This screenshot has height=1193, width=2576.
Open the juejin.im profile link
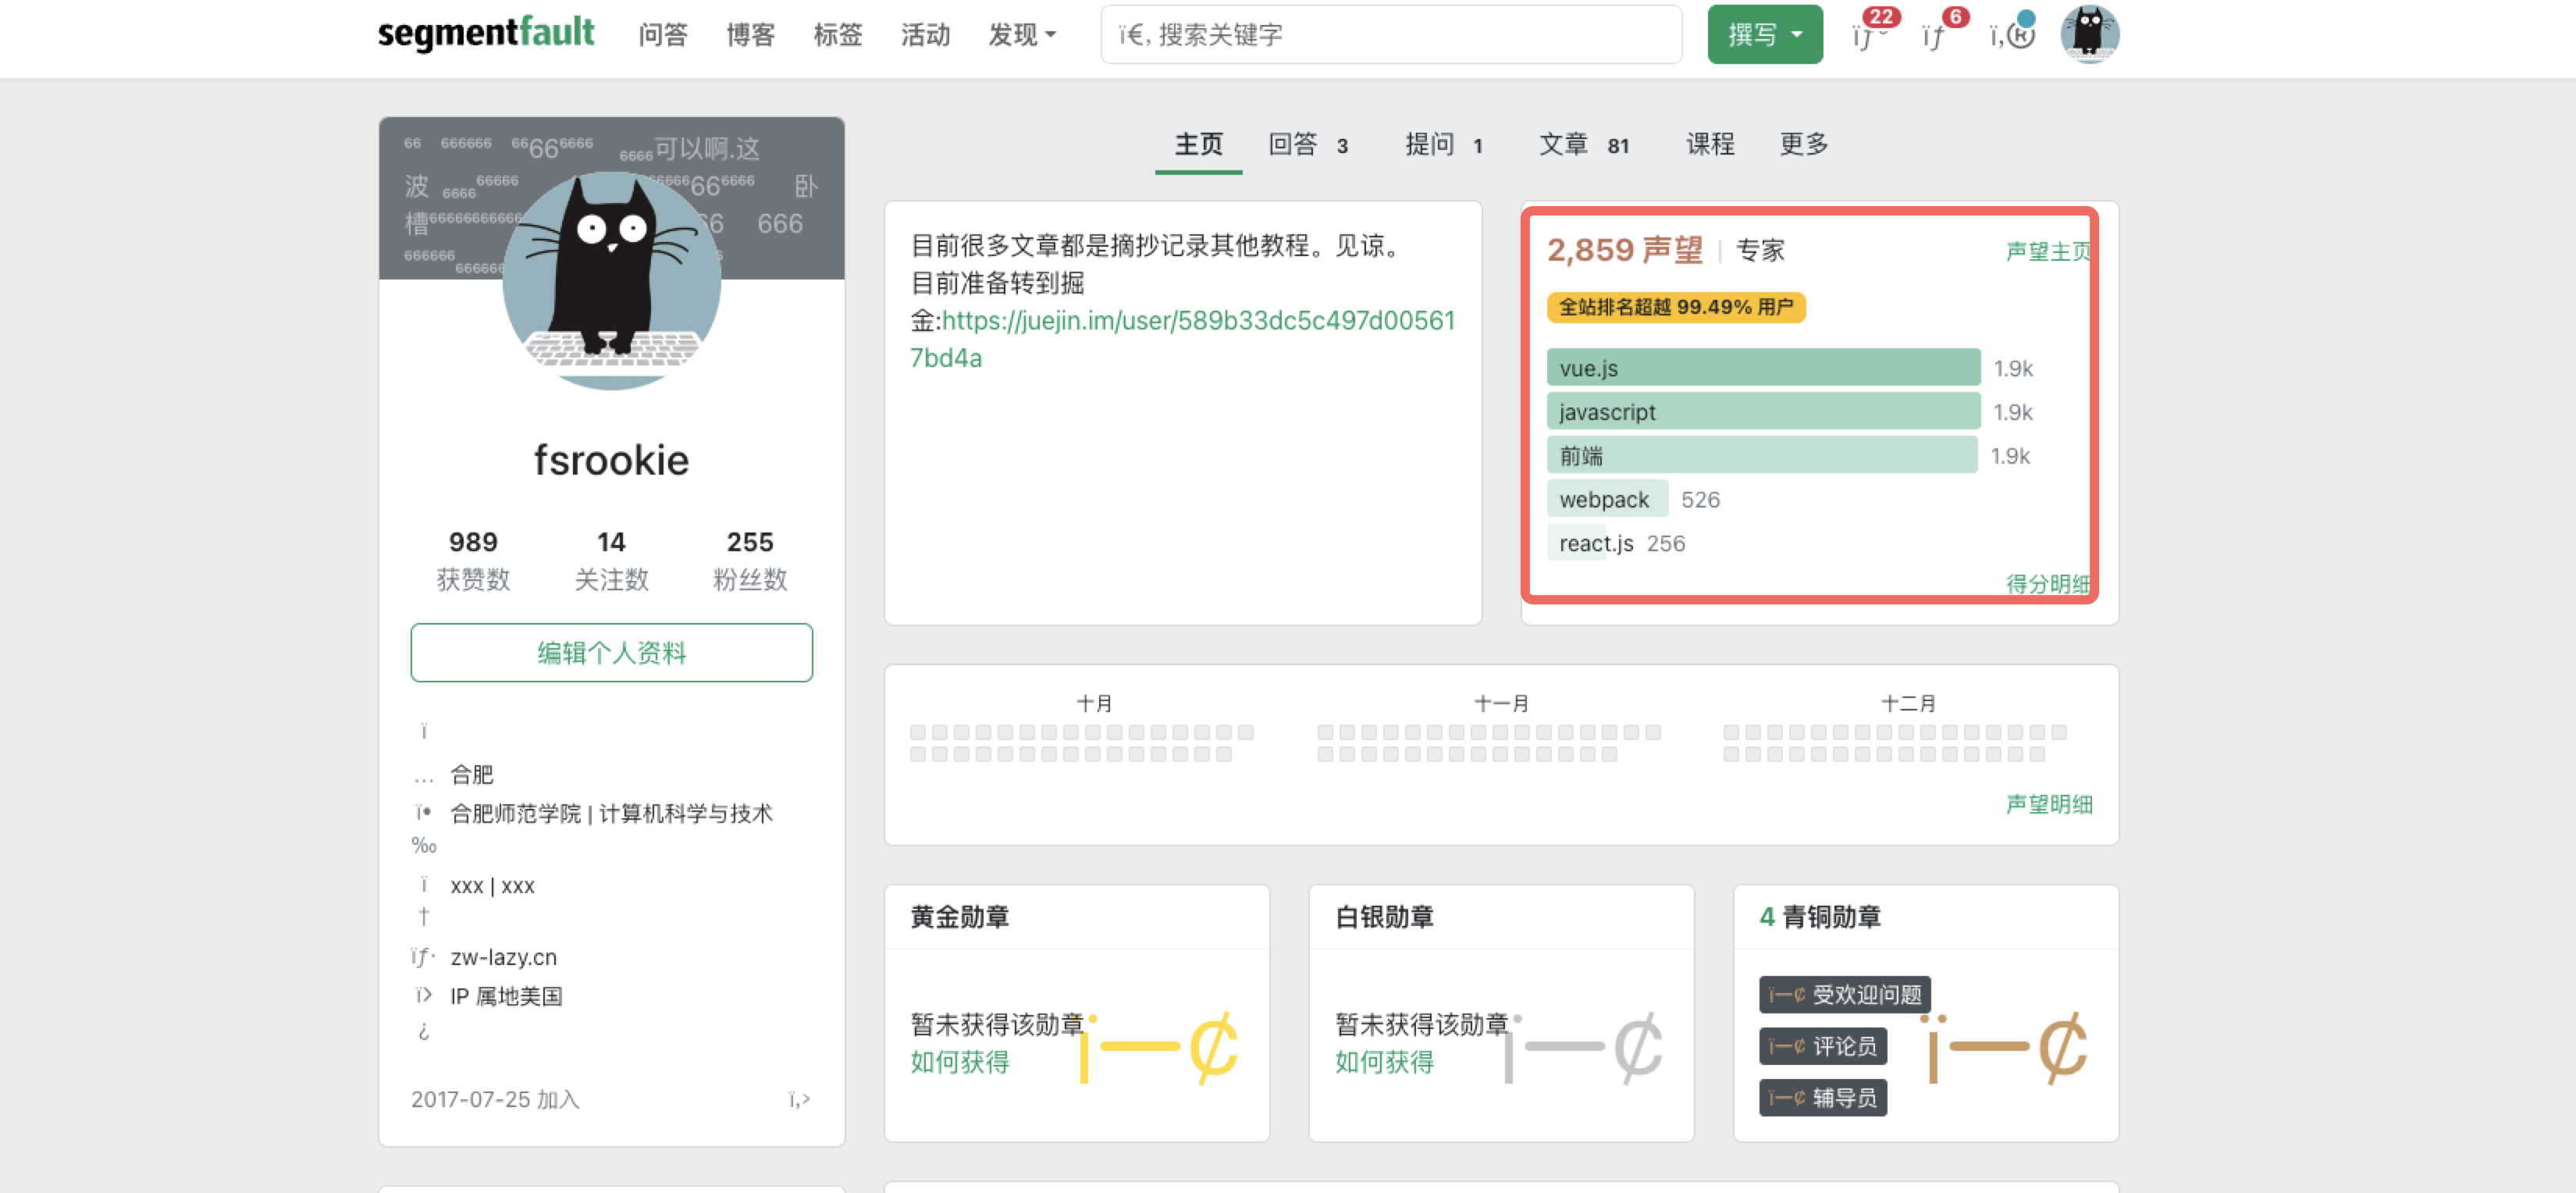1183,339
